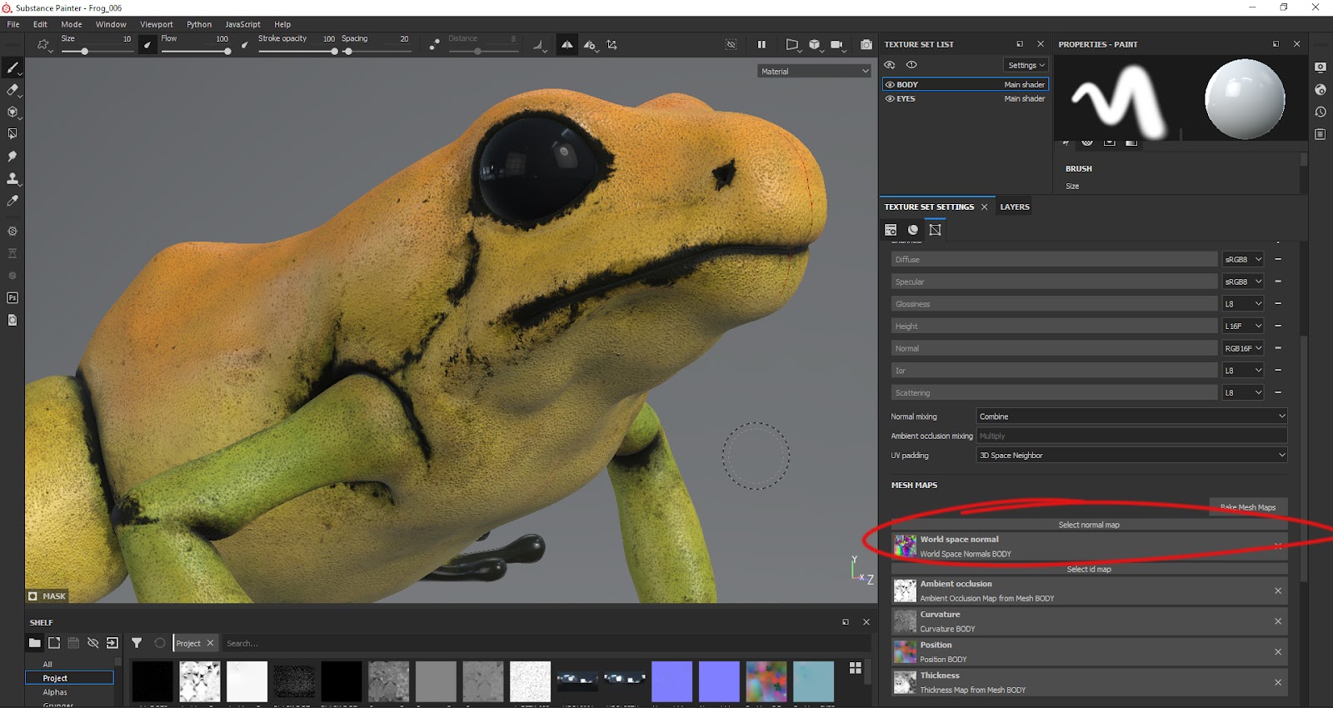
Task: Open the Material viewport mode dropdown
Action: click(814, 72)
